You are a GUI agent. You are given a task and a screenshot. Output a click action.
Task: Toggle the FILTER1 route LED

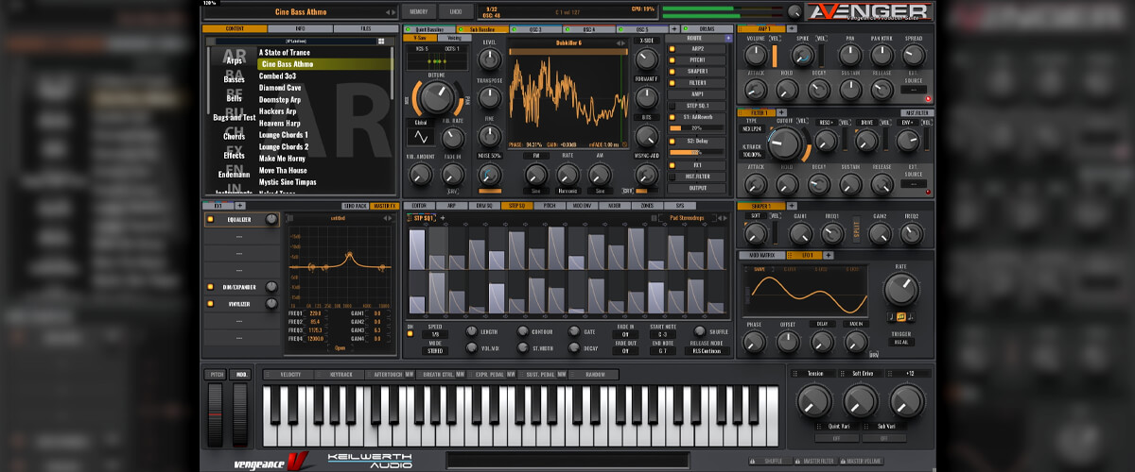(x=672, y=83)
